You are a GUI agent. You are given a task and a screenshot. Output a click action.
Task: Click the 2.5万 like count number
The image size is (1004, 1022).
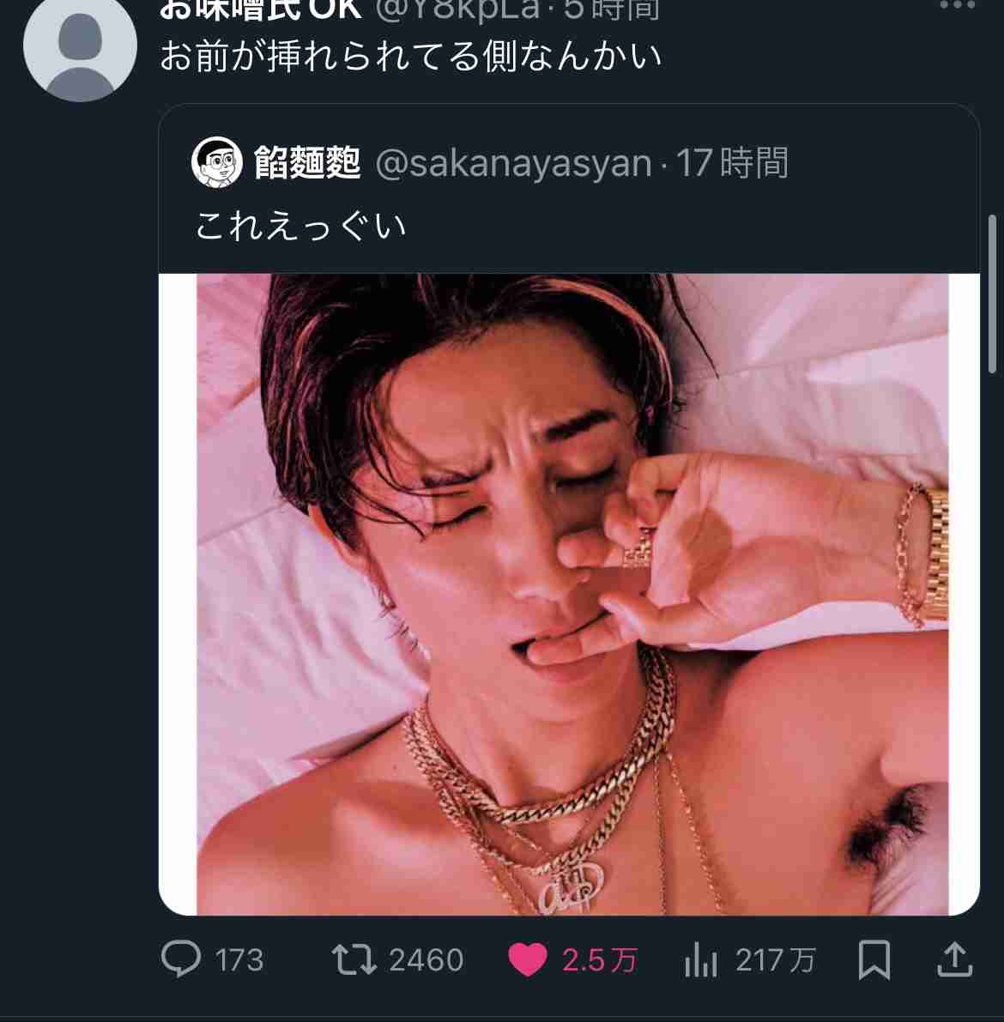(x=599, y=959)
